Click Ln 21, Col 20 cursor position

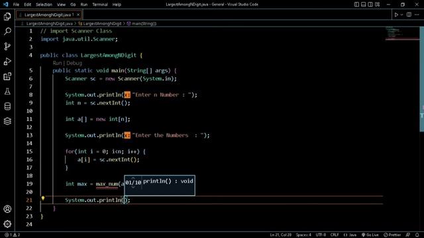click(x=280, y=235)
